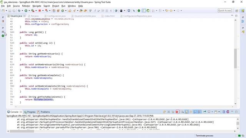The image size is (246, 138).
Task: Close the Usuario.java editor tab
Action: pyautogui.click(x=25, y=16)
